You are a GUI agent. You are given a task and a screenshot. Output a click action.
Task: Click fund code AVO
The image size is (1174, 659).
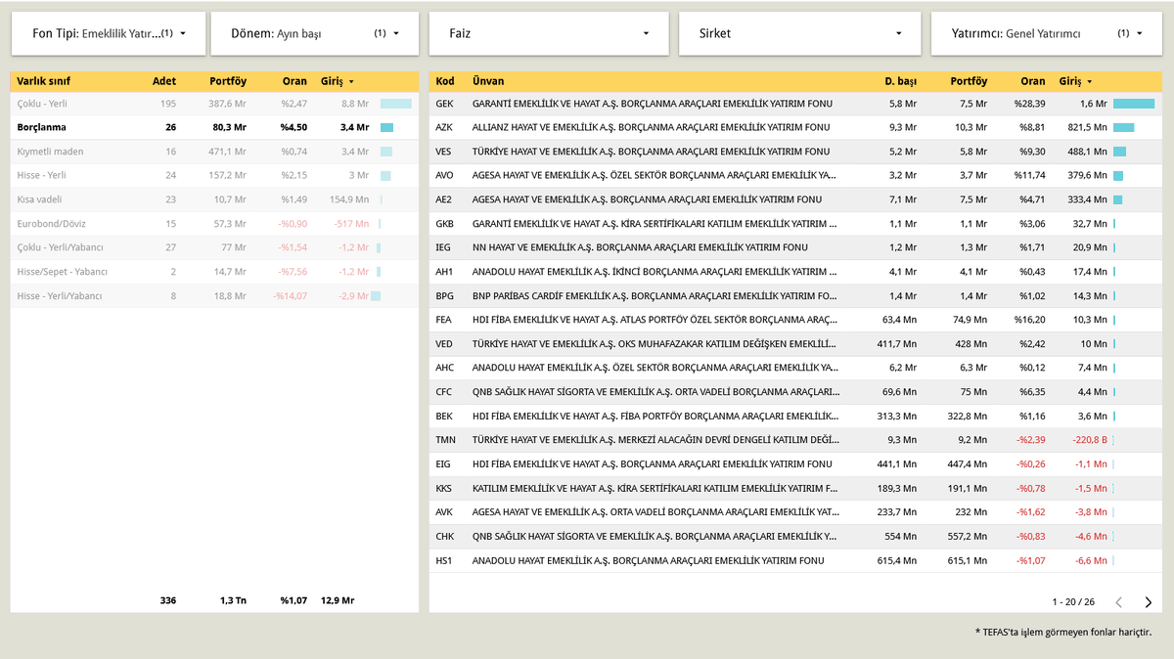445,175
